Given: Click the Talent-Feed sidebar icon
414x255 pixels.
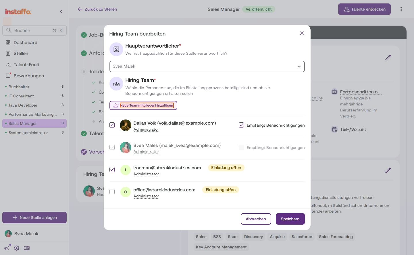Looking at the screenshot, I should (8, 65).
